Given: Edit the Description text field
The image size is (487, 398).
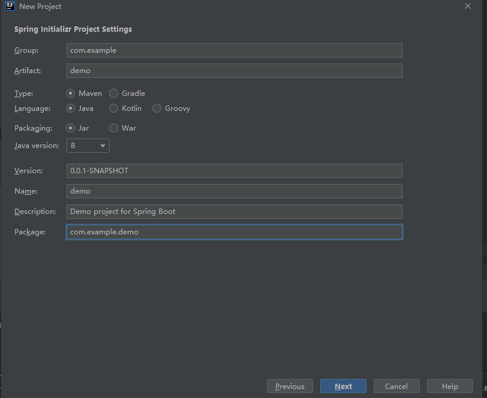Looking at the screenshot, I should coord(234,212).
